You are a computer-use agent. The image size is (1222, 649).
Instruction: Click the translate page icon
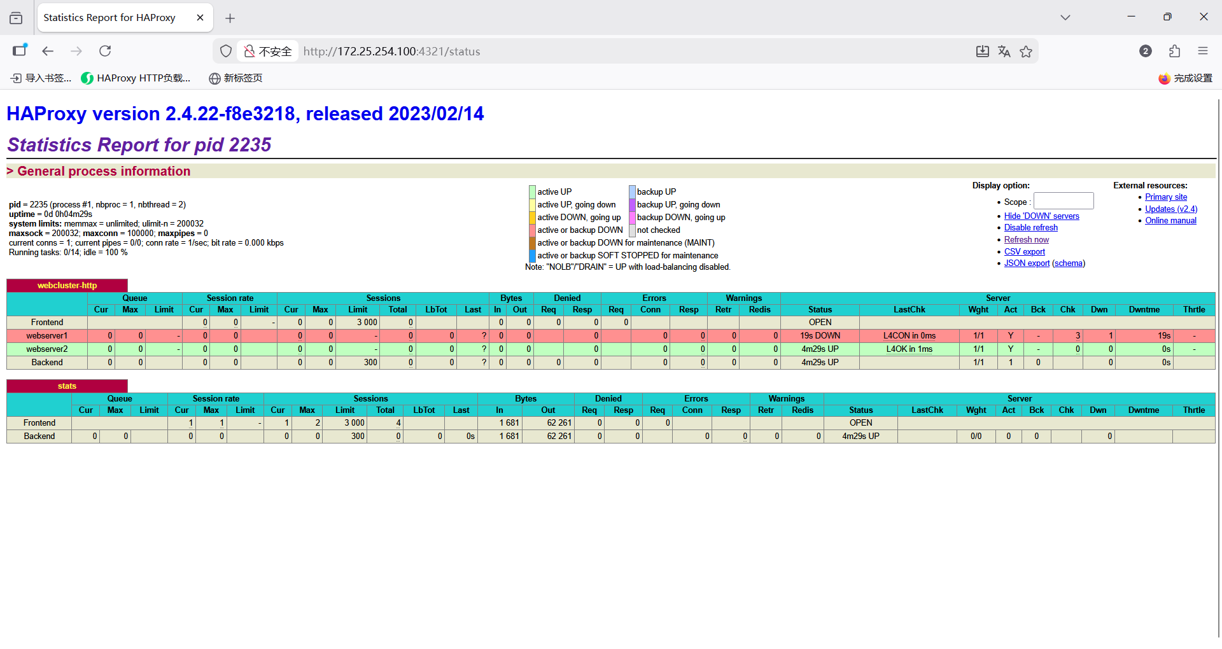tap(1004, 52)
